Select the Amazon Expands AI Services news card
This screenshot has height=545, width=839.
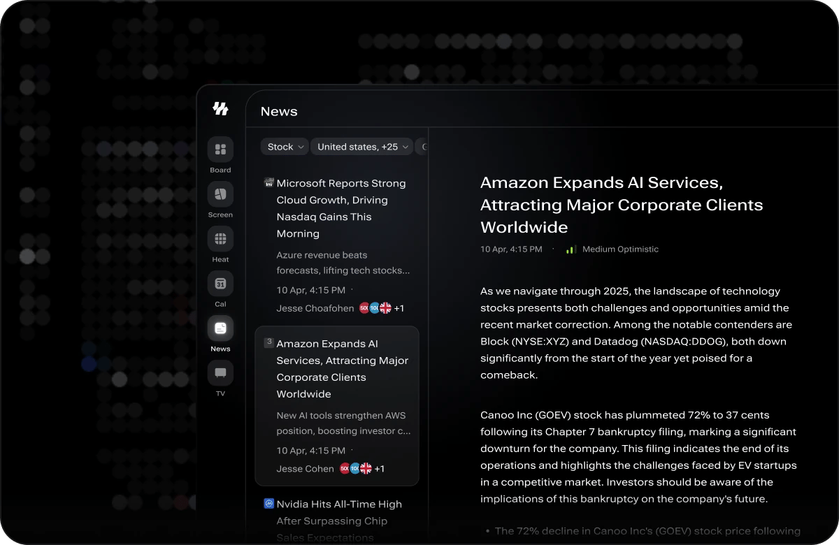point(337,406)
